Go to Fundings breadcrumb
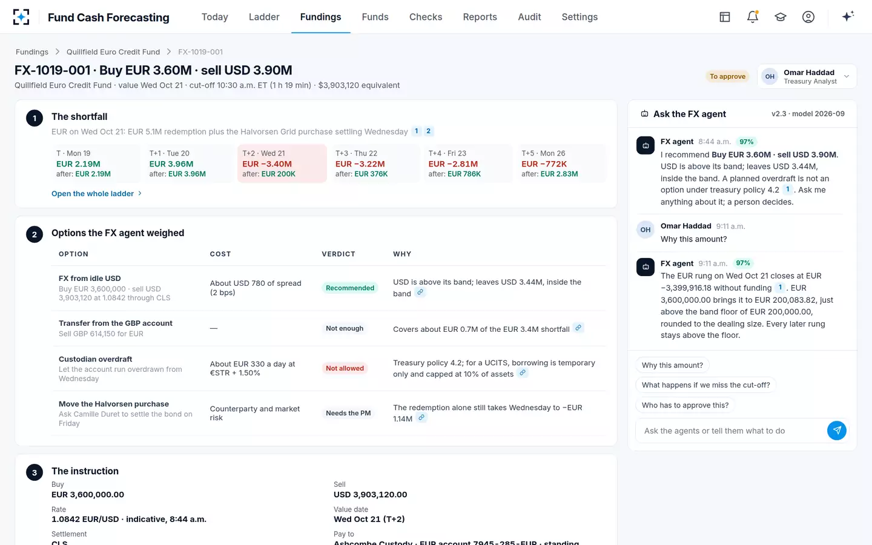The height and width of the screenshot is (545, 872). click(32, 52)
